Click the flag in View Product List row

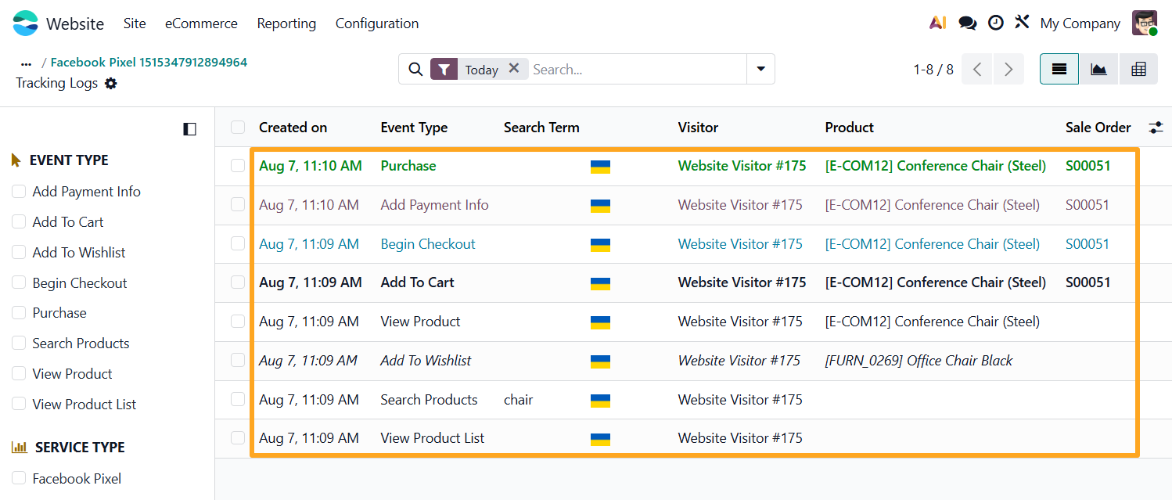[600, 439]
